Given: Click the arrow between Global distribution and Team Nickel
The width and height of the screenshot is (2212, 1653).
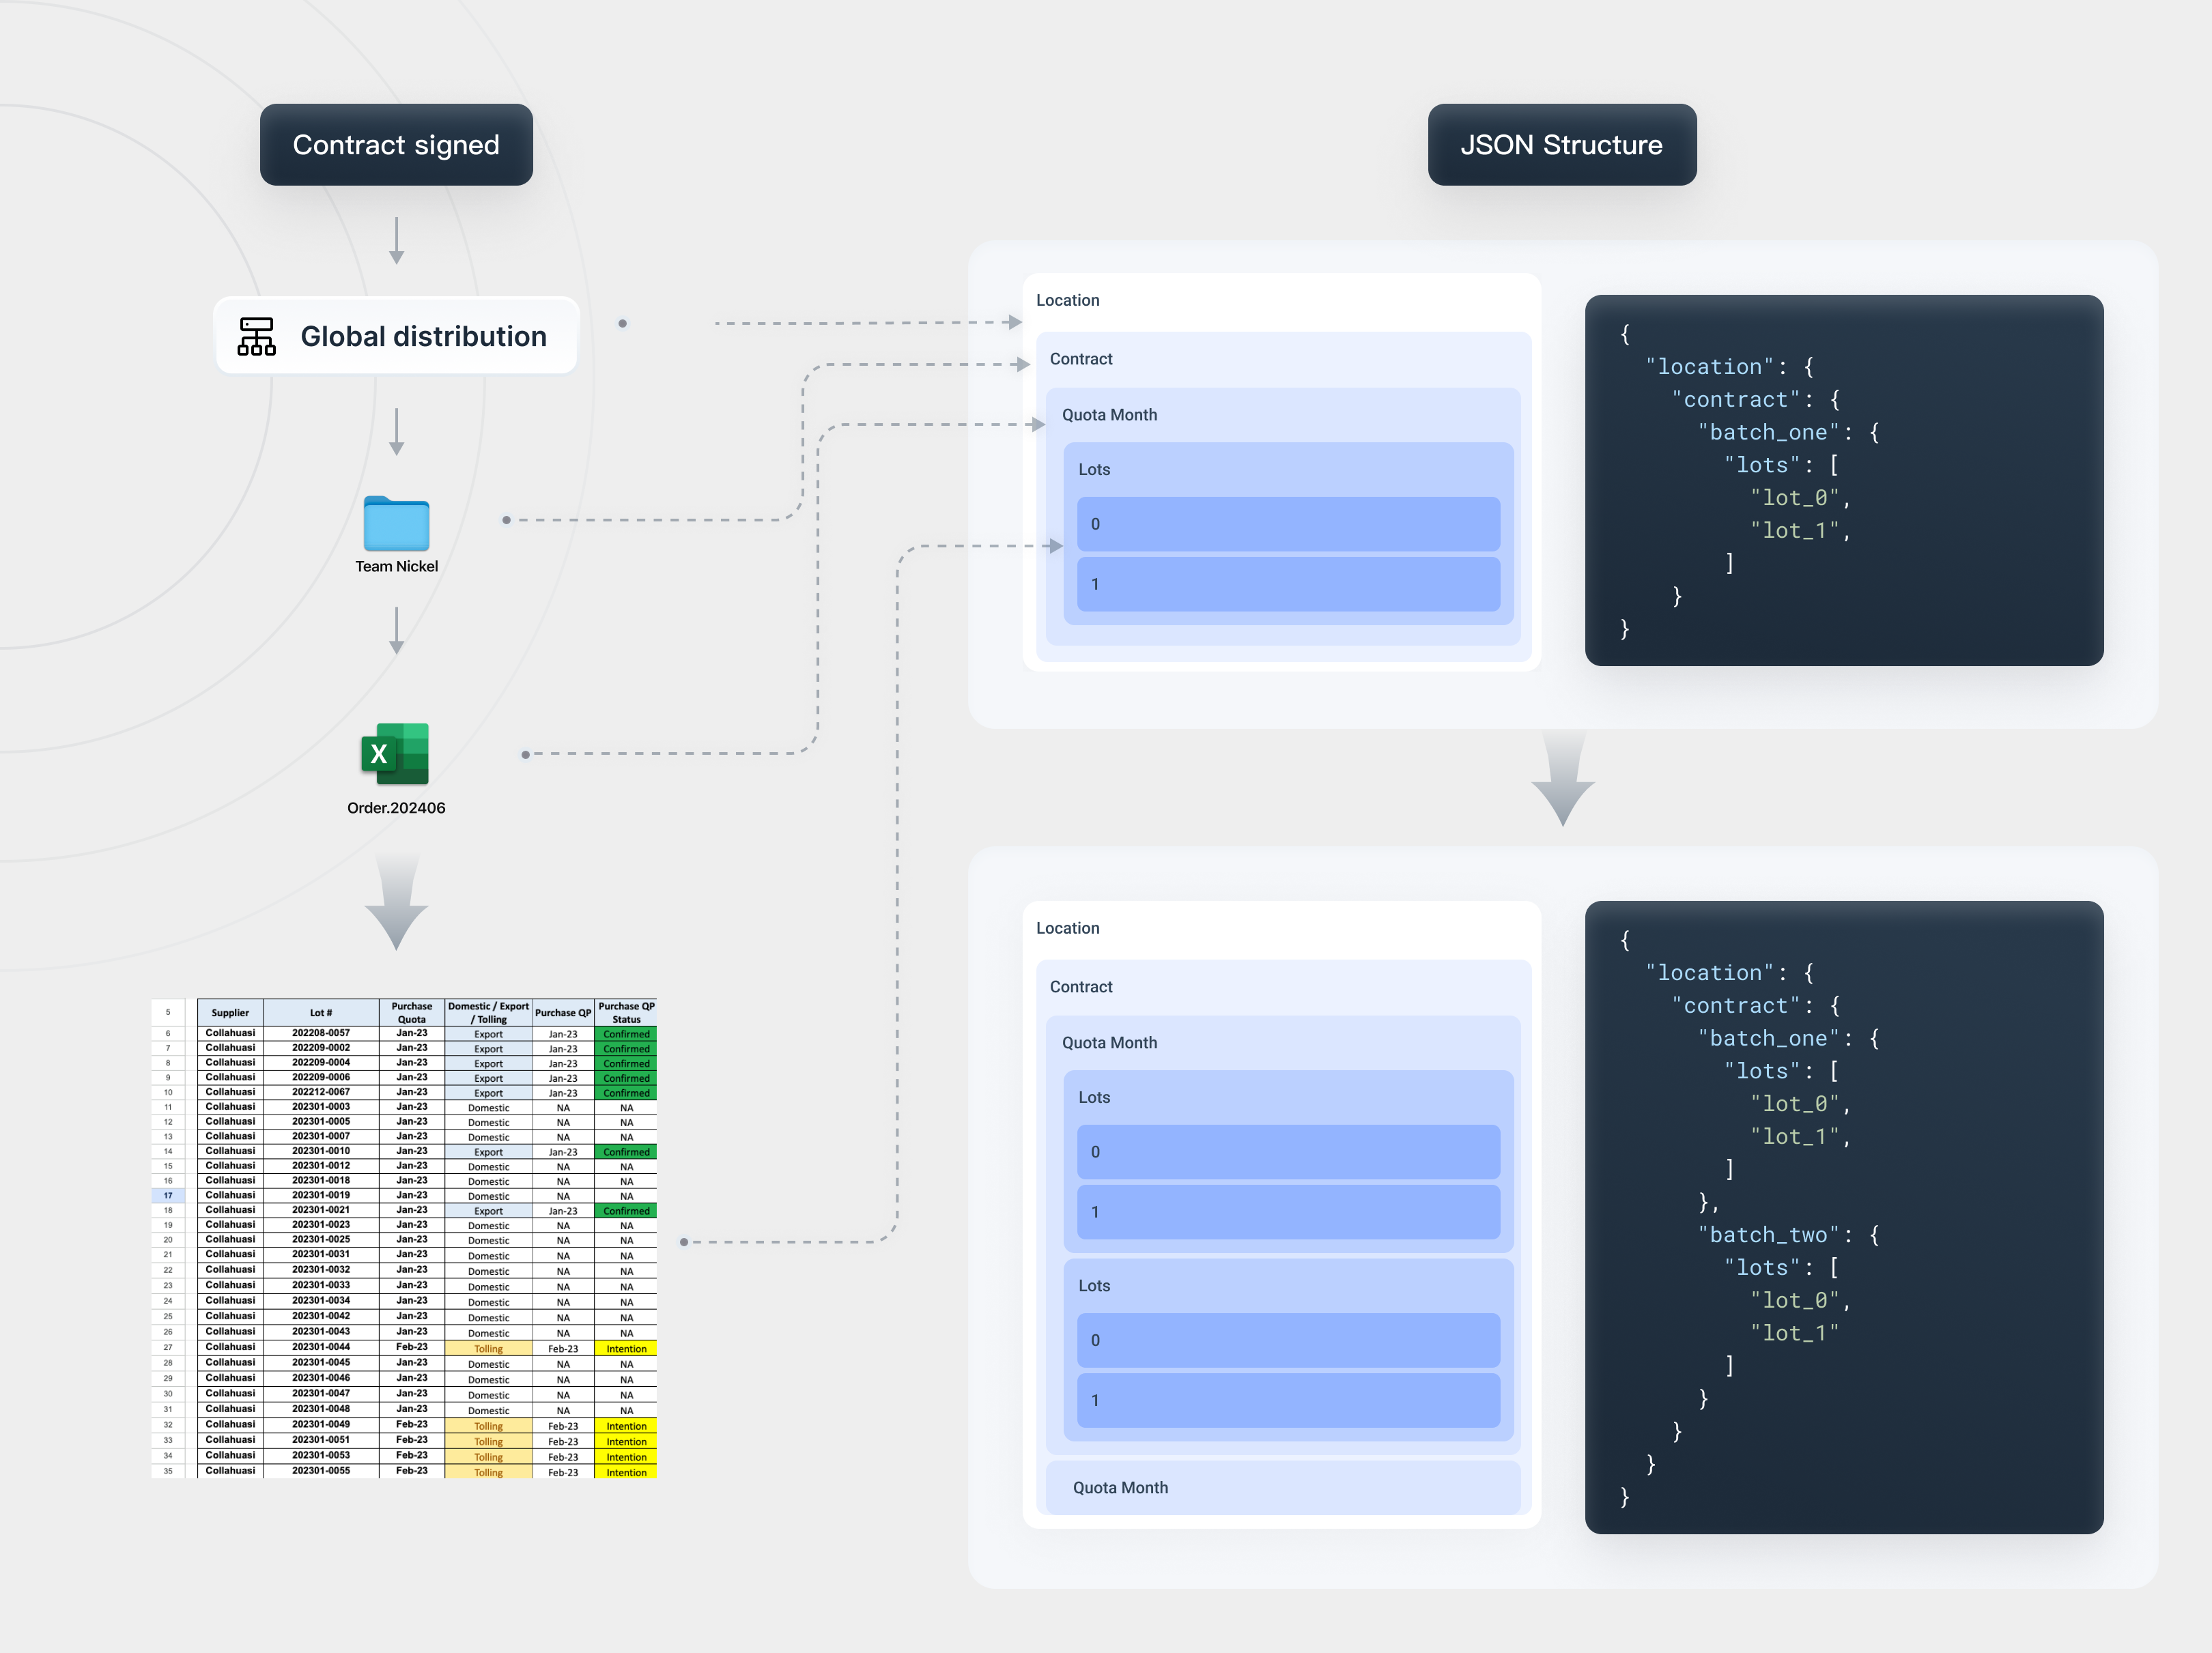Looking at the screenshot, I should coord(396,432).
